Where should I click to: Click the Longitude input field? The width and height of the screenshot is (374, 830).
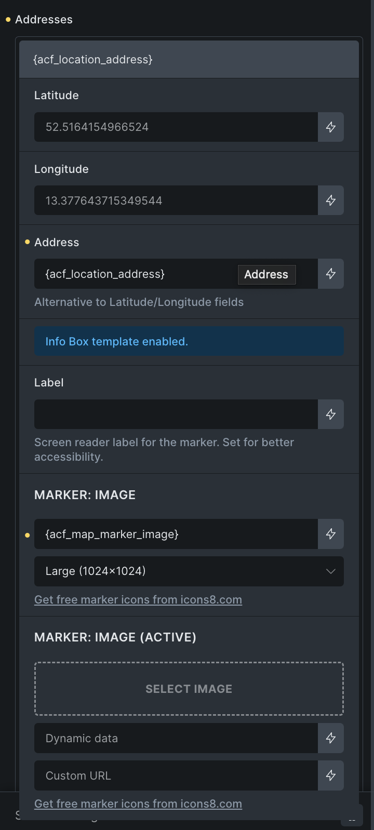tap(176, 200)
